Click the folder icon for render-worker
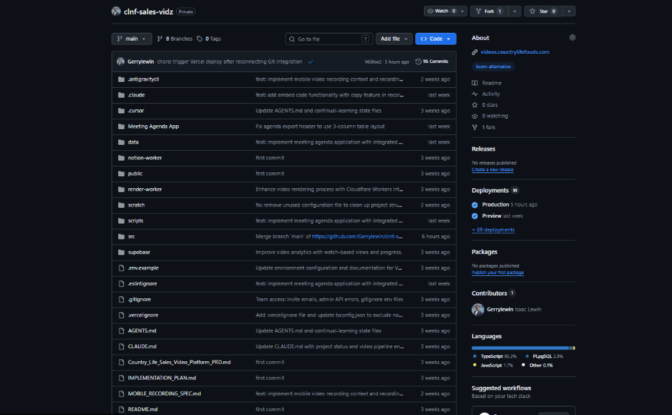The height and width of the screenshot is (415, 672). [121, 189]
